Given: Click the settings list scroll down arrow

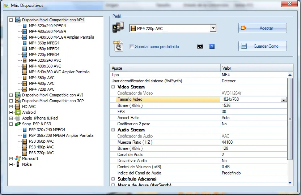Looking at the screenshot, I should [290, 183].
